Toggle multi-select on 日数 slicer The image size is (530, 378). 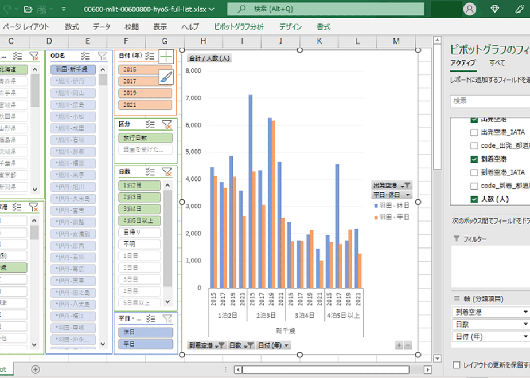pos(150,172)
